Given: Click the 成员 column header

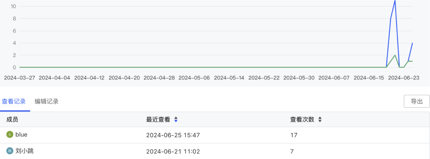Looking at the screenshot, I should (x=12, y=120).
